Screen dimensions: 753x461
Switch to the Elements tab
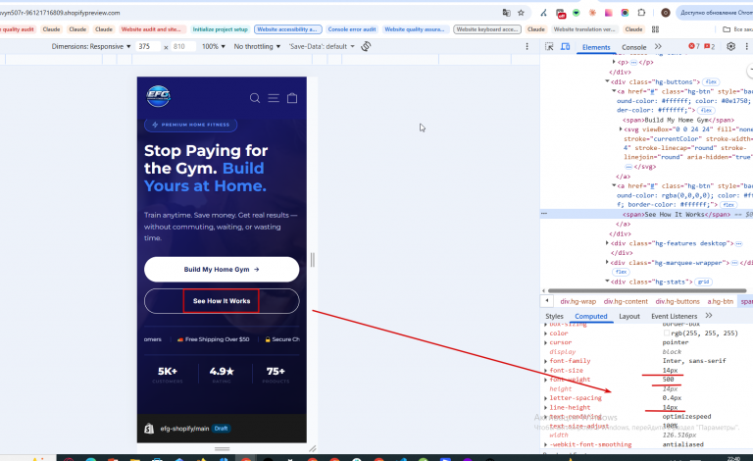pyautogui.click(x=596, y=47)
